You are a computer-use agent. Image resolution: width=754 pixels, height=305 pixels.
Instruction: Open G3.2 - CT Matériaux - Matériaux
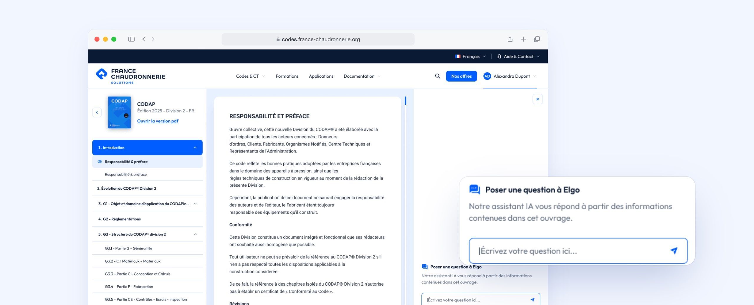pos(147,261)
